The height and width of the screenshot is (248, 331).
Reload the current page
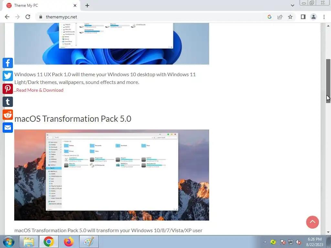[28, 17]
